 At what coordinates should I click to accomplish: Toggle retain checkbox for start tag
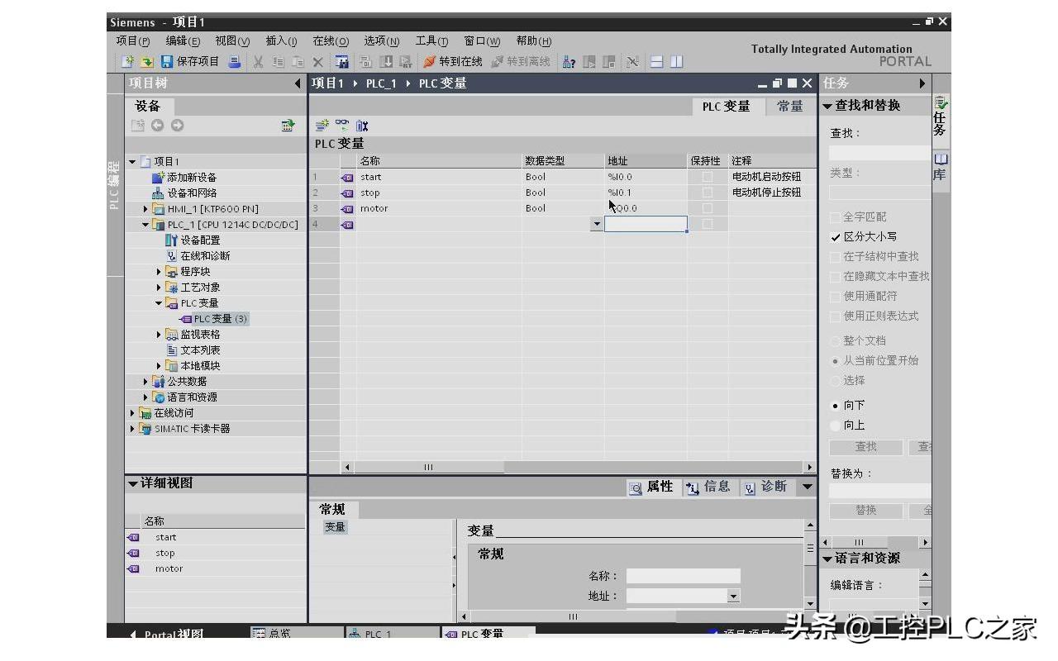click(707, 177)
